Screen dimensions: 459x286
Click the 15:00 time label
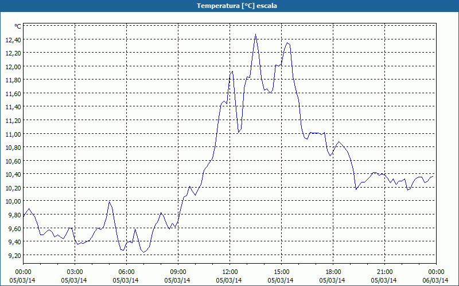[281, 272]
